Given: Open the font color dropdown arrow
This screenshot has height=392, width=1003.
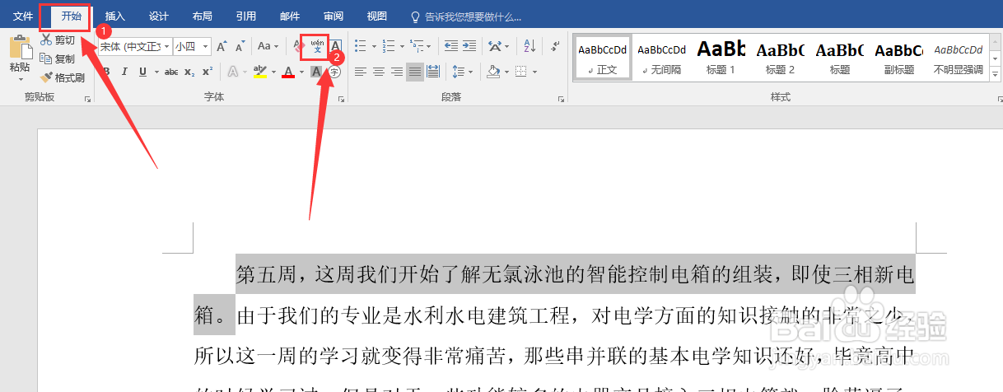Looking at the screenshot, I should point(301,72).
